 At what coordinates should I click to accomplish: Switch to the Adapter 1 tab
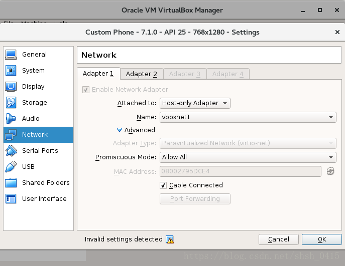[98, 74]
